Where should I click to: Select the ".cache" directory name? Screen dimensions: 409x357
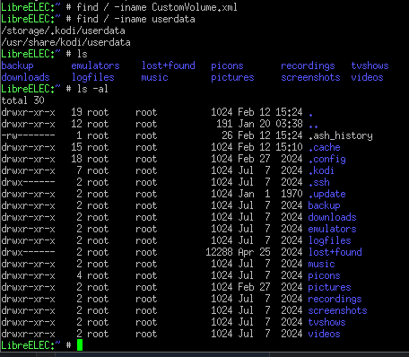point(325,147)
